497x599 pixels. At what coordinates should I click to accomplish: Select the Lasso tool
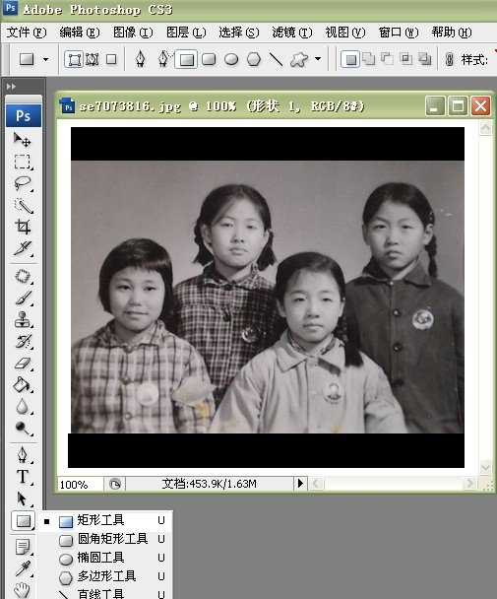[x=22, y=183]
